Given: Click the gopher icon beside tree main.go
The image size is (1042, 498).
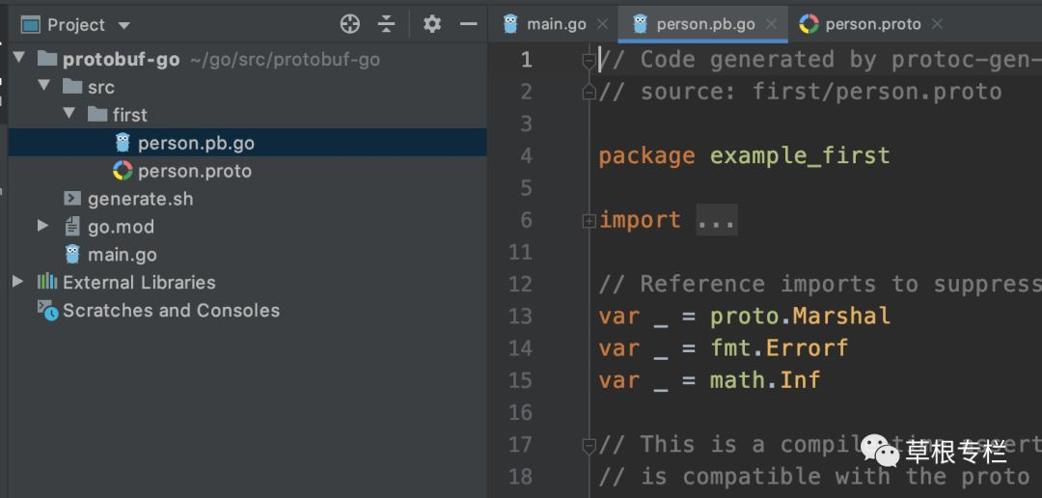Looking at the screenshot, I should tap(72, 254).
